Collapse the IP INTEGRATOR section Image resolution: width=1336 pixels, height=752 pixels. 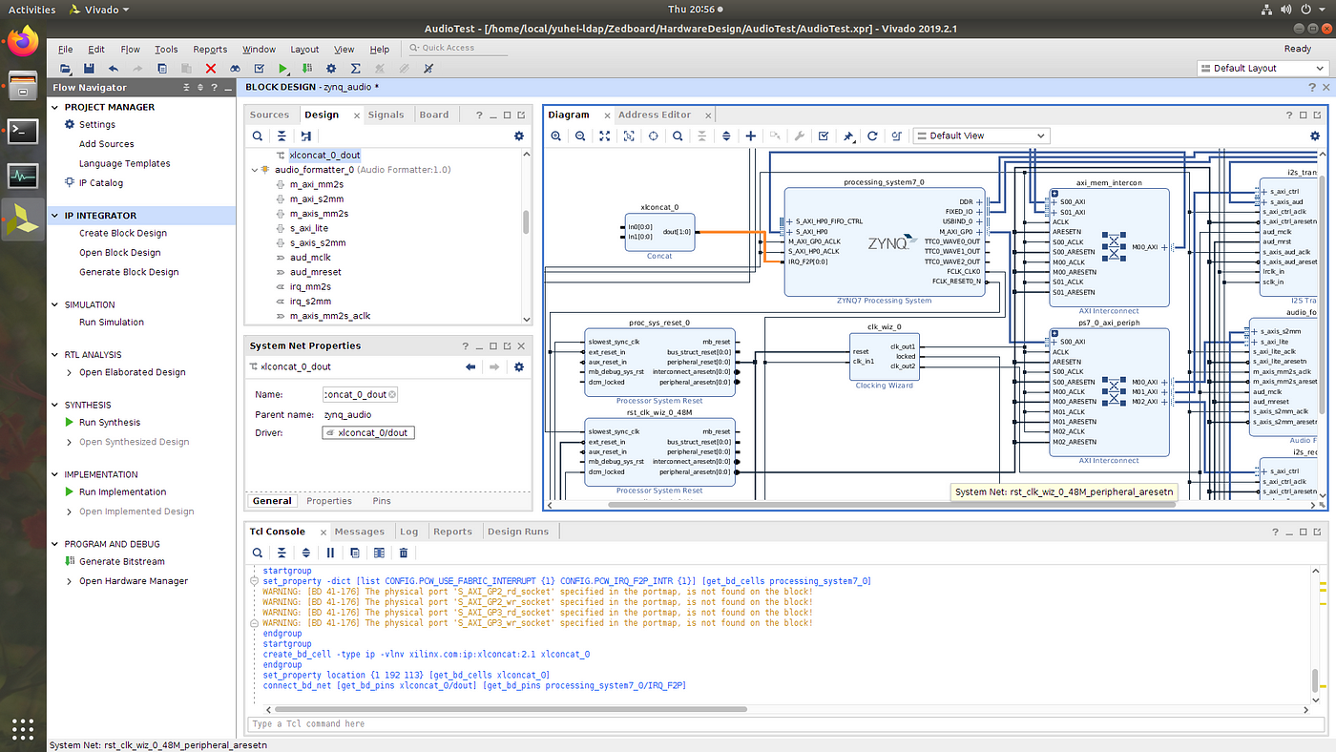pos(56,216)
